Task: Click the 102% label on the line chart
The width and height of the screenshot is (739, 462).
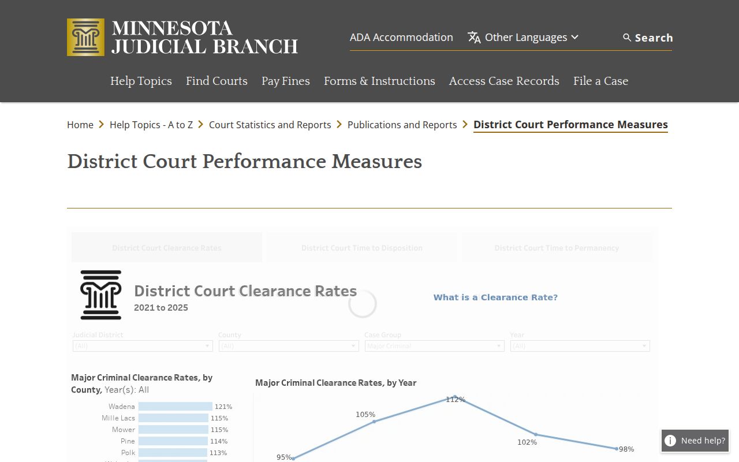Action: coord(527,442)
